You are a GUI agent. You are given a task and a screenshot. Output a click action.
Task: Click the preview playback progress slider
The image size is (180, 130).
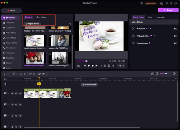[x=91, y=61]
